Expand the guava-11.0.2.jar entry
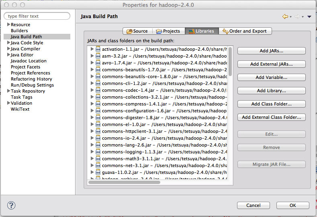Image resolution: width=317 pixels, height=217 pixels. click(x=92, y=172)
